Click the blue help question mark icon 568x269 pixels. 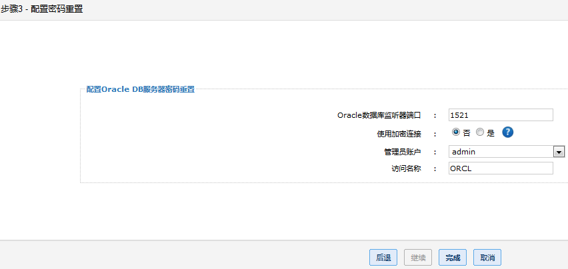coord(507,133)
